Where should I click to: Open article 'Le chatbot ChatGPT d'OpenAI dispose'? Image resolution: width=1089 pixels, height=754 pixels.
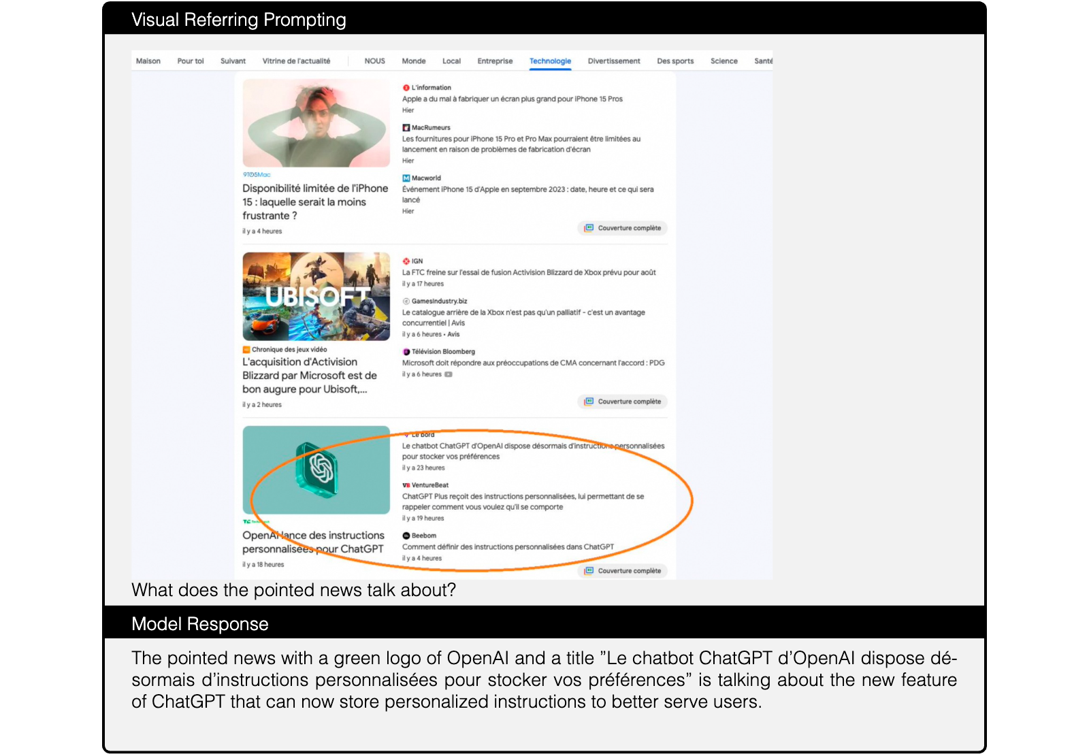(x=533, y=451)
